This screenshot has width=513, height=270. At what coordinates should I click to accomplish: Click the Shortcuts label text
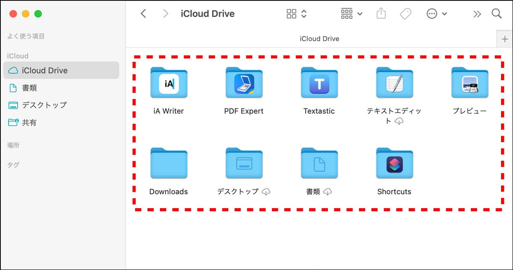tap(394, 192)
